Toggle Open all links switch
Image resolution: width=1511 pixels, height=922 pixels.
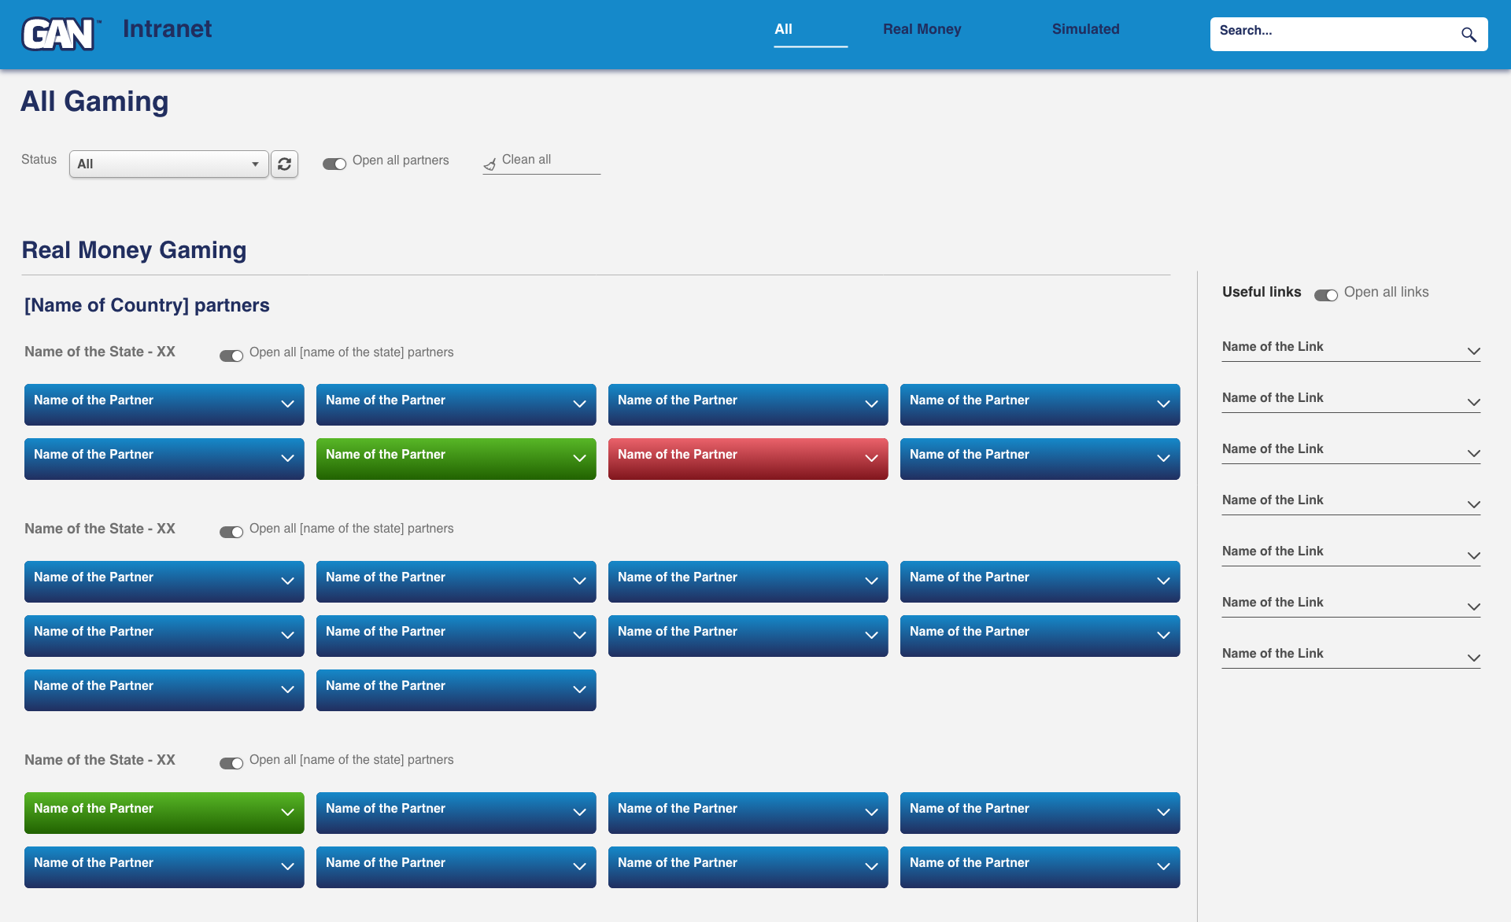pos(1326,295)
